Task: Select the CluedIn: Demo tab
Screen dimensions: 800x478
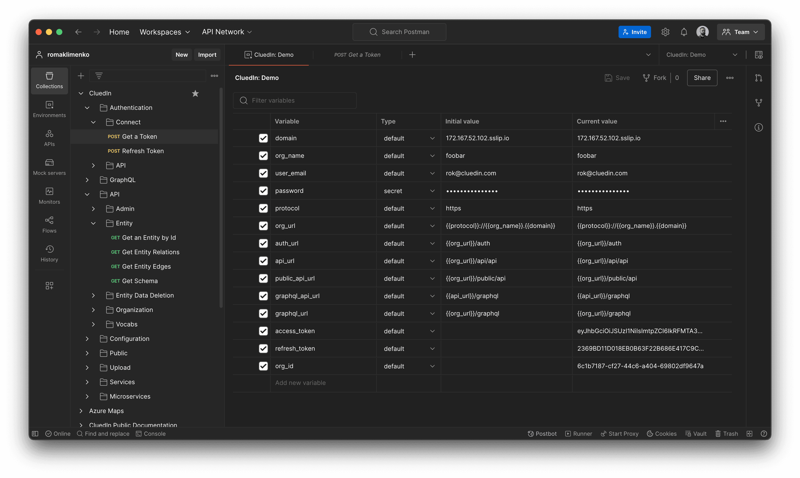Action: point(269,55)
